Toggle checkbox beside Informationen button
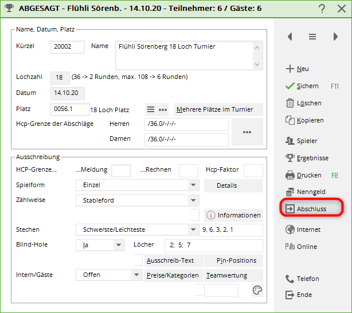The height and width of the screenshot is (313, 352). tap(195, 215)
